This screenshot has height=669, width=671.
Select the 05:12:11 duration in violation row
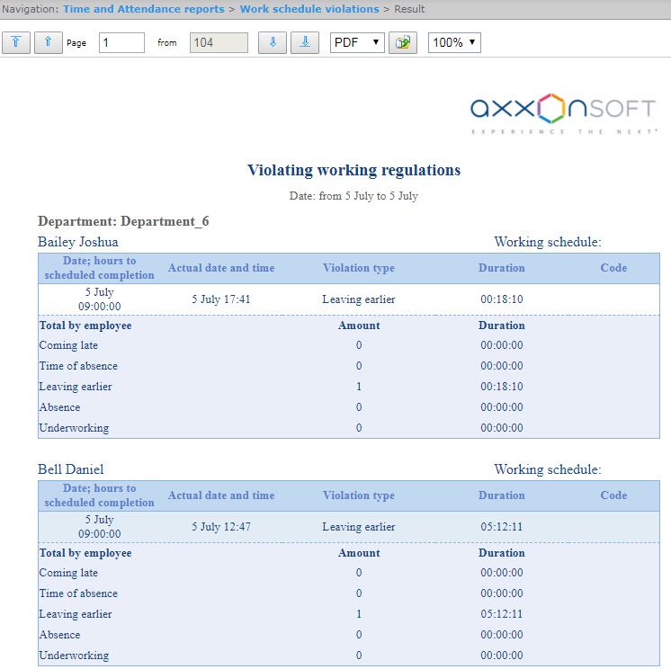[501, 527]
